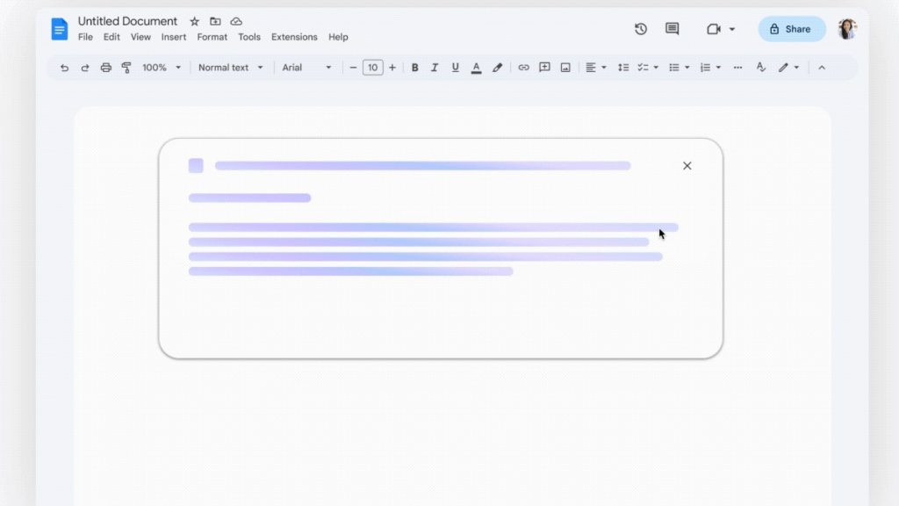Close the loading suggestion card
The height and width of the screenshot is (506, 899).
[687, 166]
